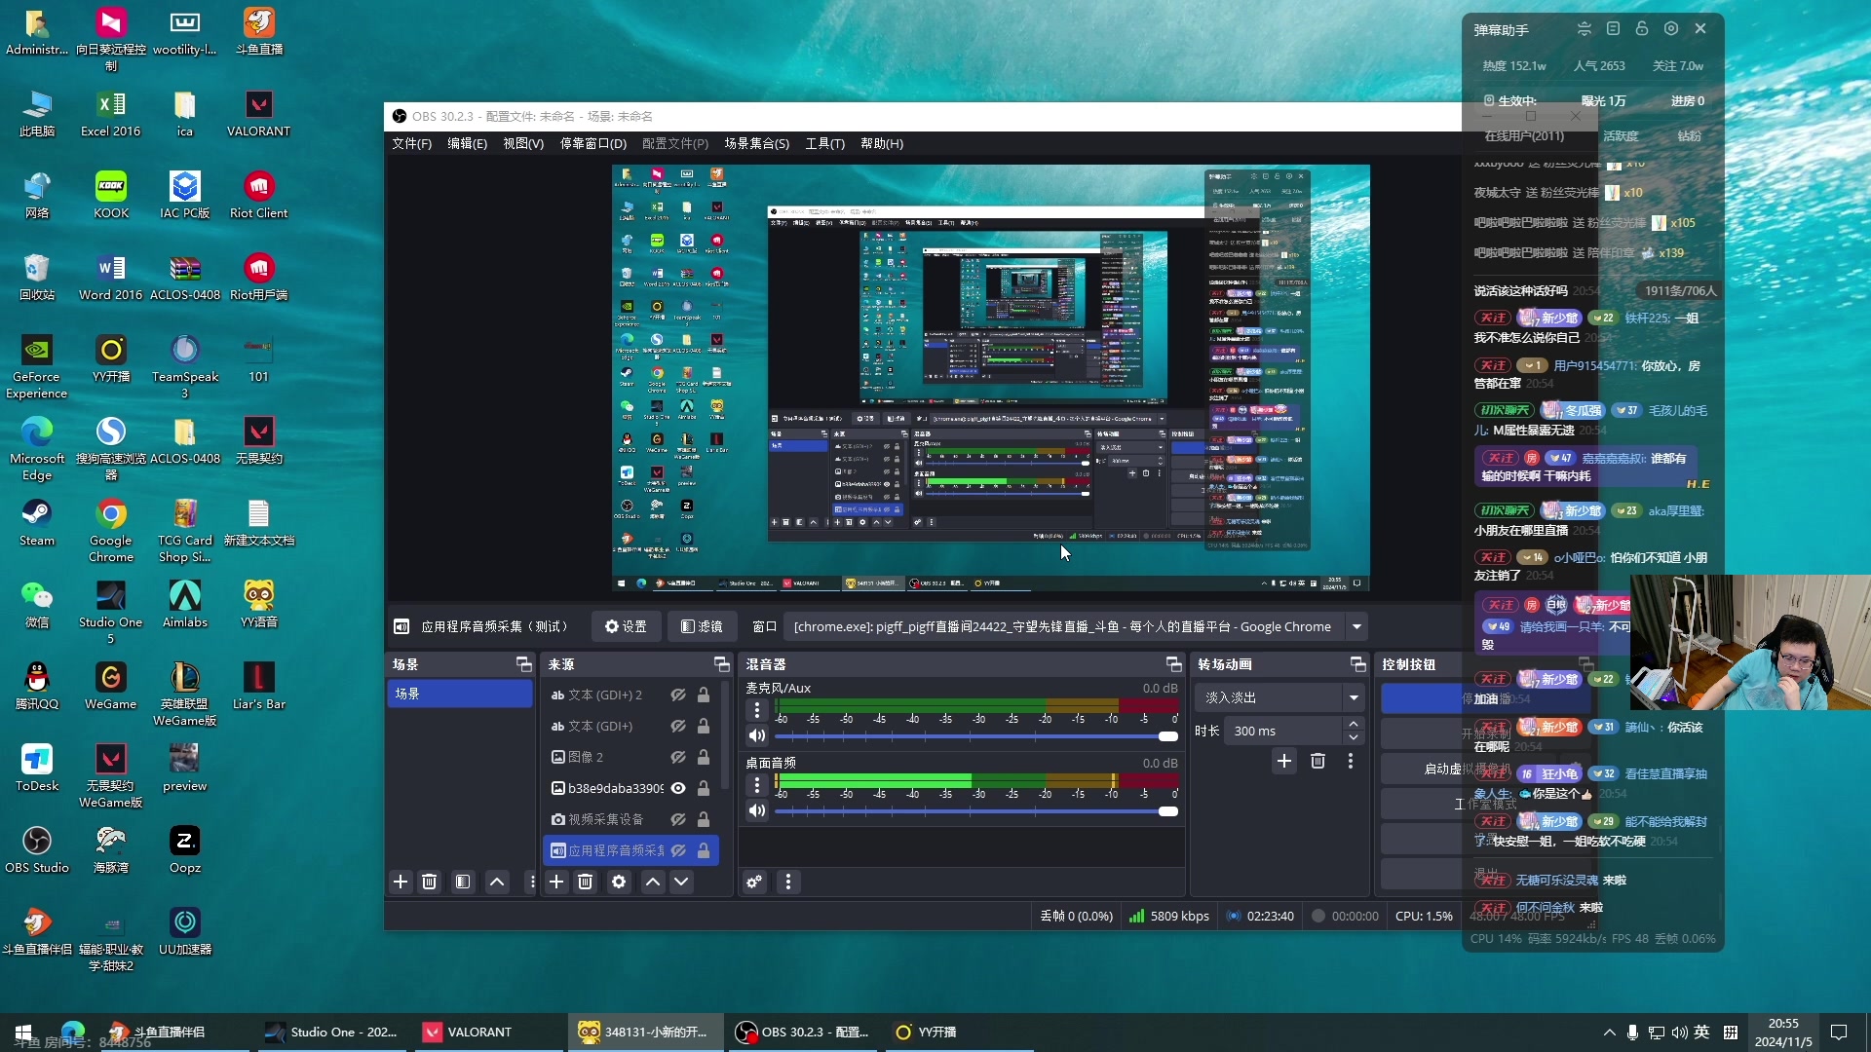Open Windows Start menu

click(x=23, y=1033)
